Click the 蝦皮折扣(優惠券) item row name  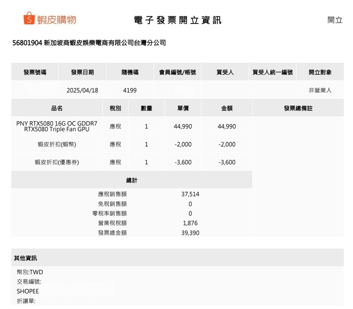click(57, 162)
